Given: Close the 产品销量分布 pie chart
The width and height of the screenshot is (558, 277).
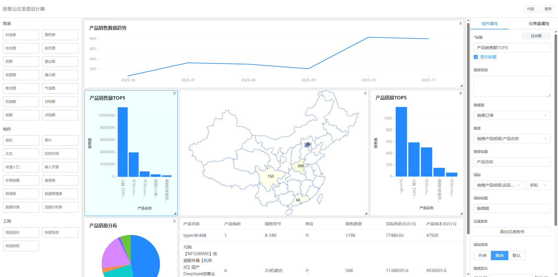Looking at the screenshot, I should pyautogui.click(x=174, y=221).
